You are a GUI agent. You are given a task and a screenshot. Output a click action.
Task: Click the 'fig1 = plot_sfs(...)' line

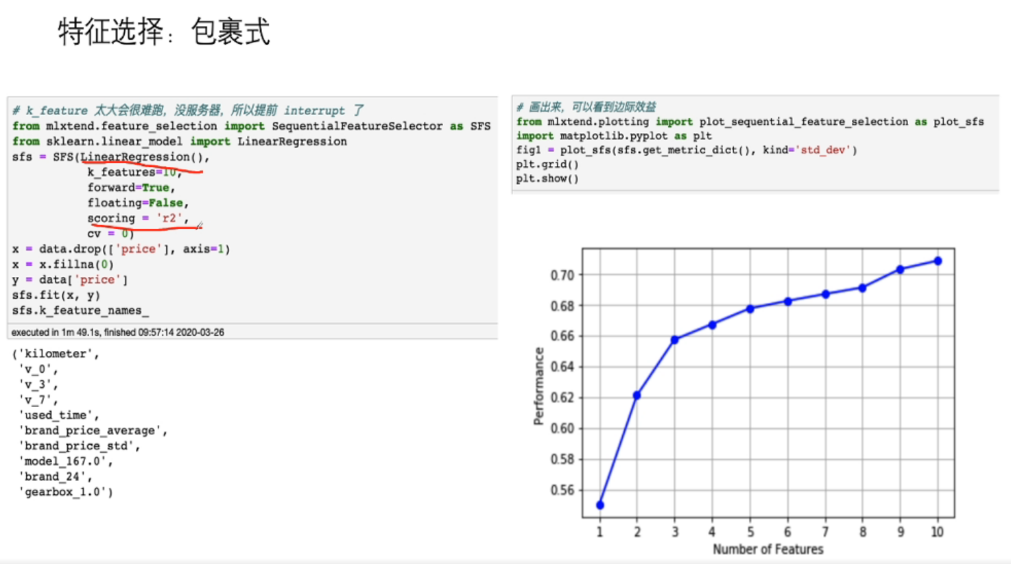[687, 150]
